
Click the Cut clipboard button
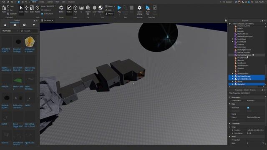[x=10, y=10]
